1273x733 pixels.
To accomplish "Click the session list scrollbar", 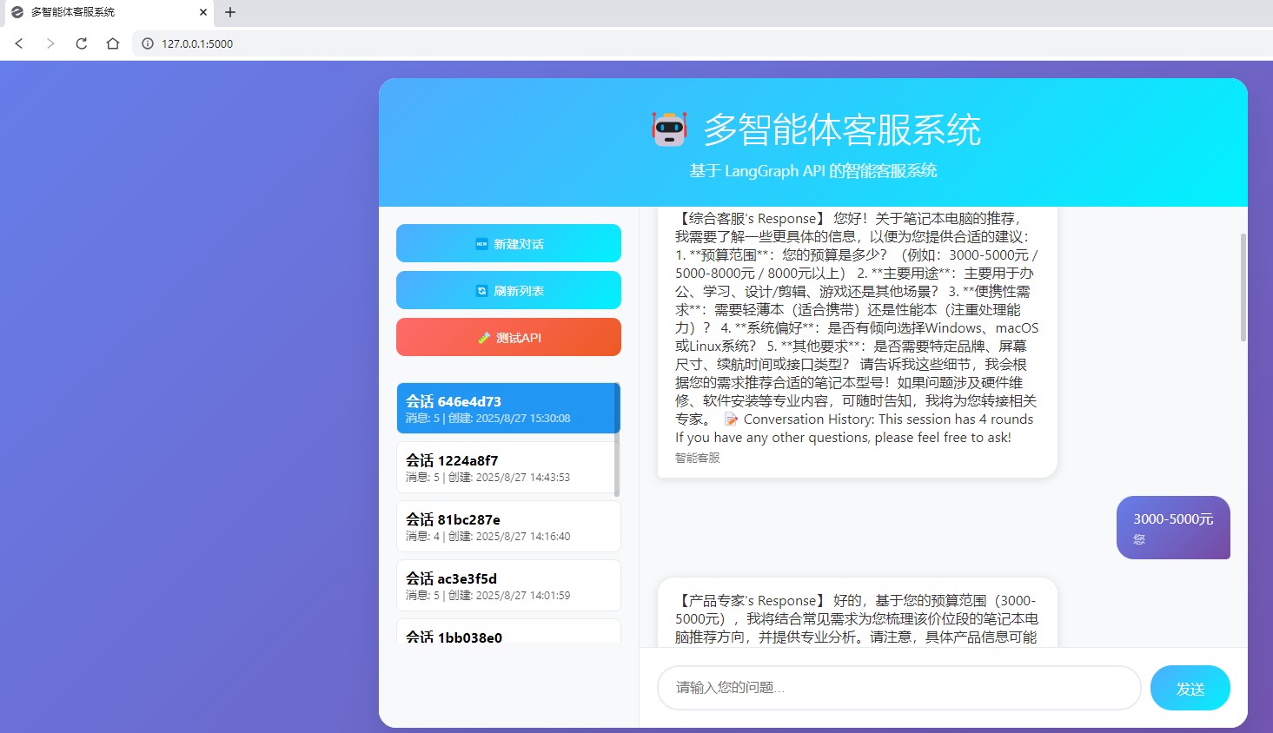I will click(x=618, y=439).
